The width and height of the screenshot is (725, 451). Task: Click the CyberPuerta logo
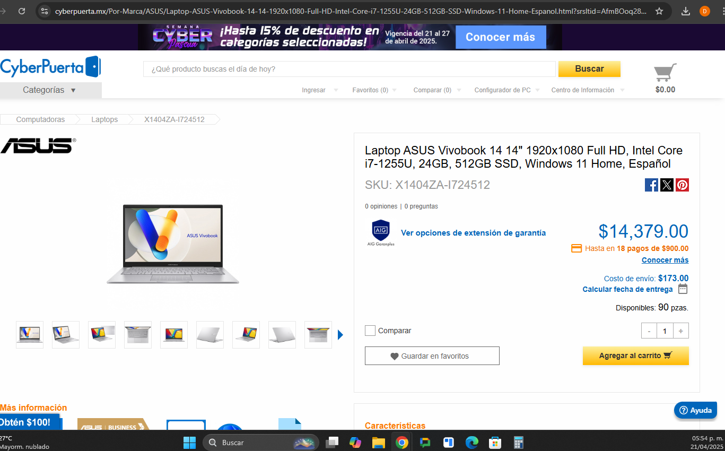[x=50, y=67]
